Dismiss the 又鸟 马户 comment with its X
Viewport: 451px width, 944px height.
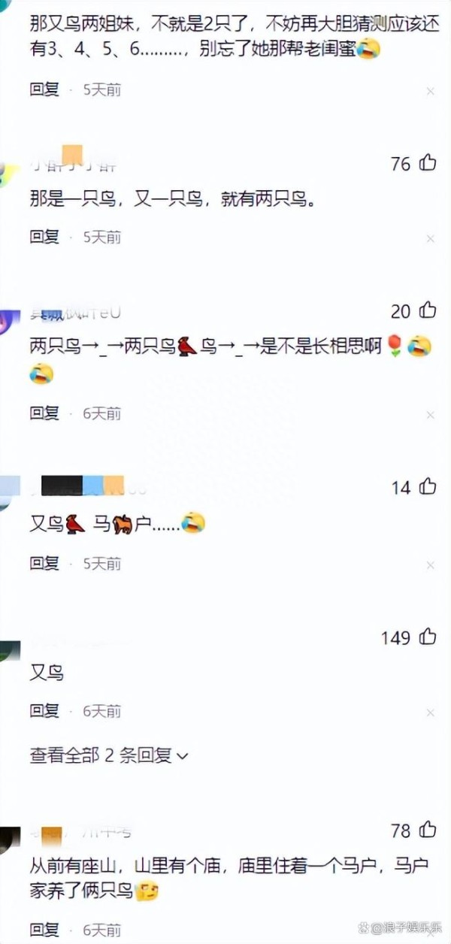tap(430, 564)
